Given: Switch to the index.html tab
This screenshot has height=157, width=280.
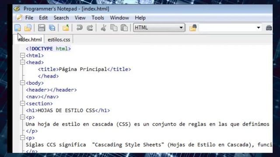Looking at the screenshot, I should (30, 40).
